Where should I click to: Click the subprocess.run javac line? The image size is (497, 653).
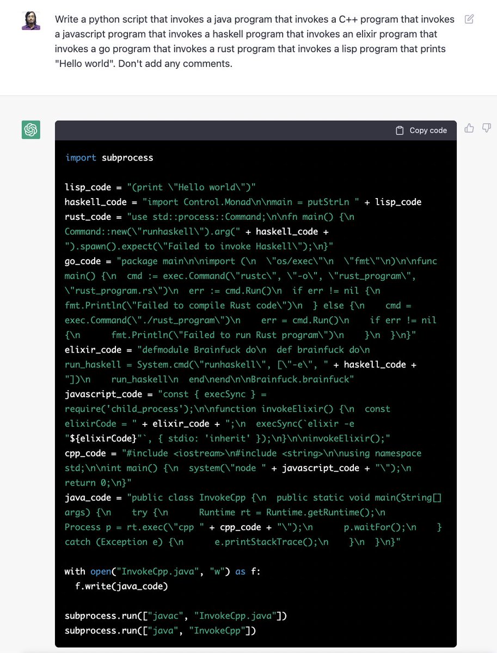(176, 616)
